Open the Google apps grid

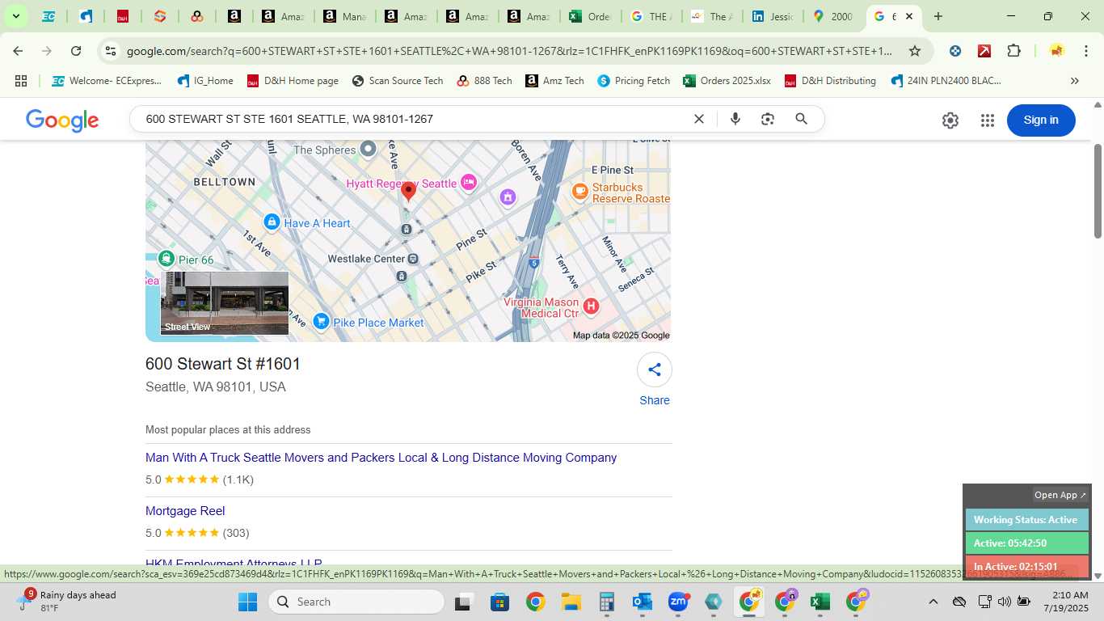988,120
